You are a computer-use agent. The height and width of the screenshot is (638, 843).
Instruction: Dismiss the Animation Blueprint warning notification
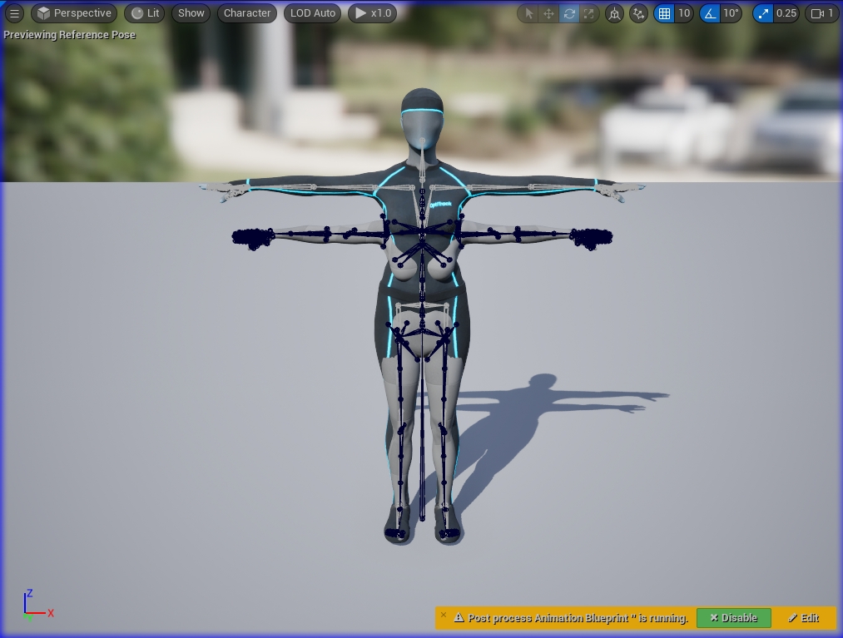(x=444, y=616)
